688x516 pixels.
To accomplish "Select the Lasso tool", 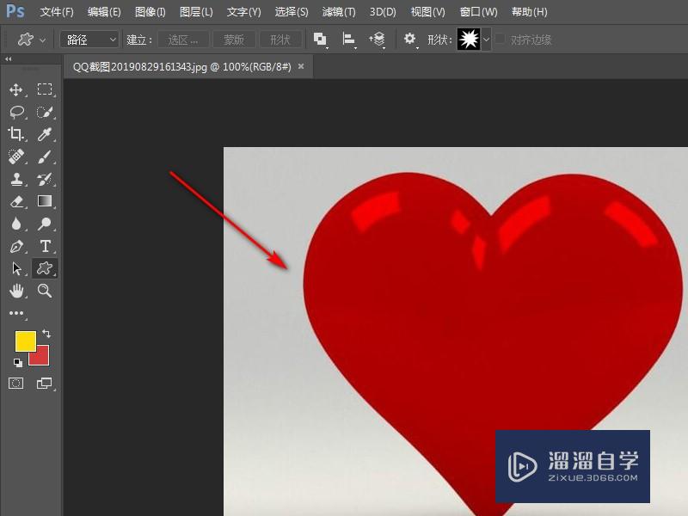I will [17, 111].
